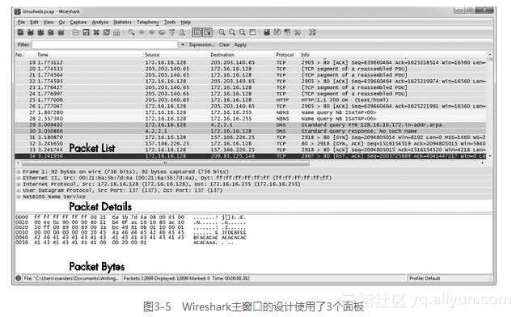Image resolution: width=520 pixels, height=317 pixels.
Task: Expand the Ethernet II details row
Action: (x=19, y=178)
